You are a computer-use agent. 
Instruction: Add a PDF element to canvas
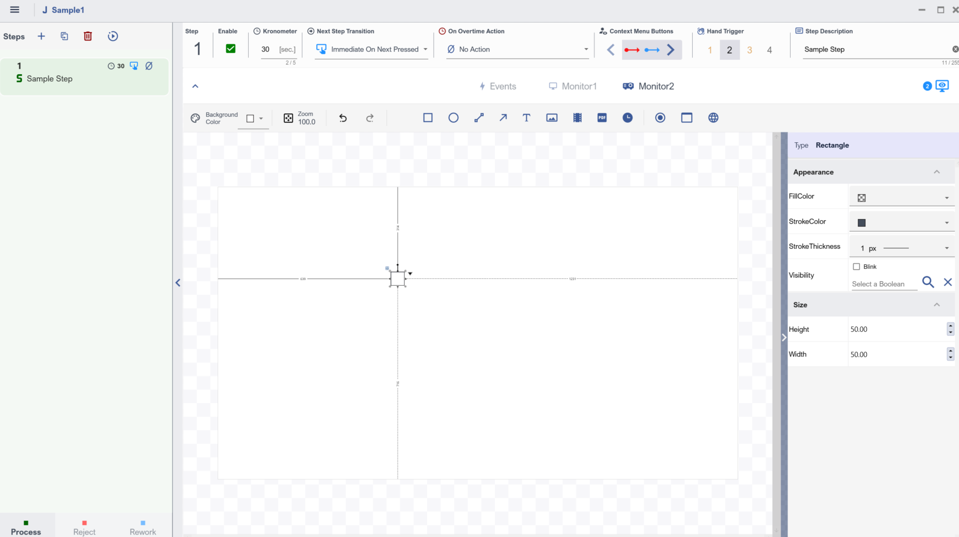(602, 118)
